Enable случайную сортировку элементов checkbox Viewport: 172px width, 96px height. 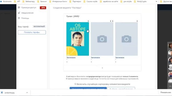75,84
